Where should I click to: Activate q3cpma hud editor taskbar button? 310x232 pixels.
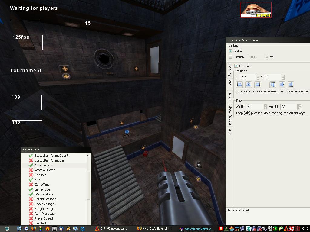point(197,229)
